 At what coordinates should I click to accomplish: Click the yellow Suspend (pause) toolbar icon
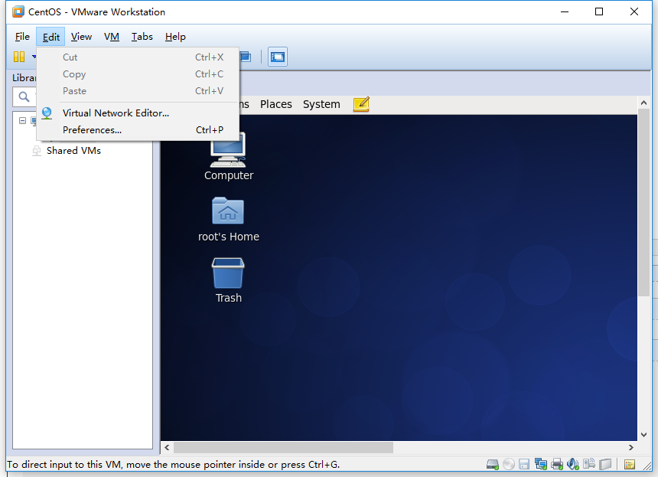[19, 57]
